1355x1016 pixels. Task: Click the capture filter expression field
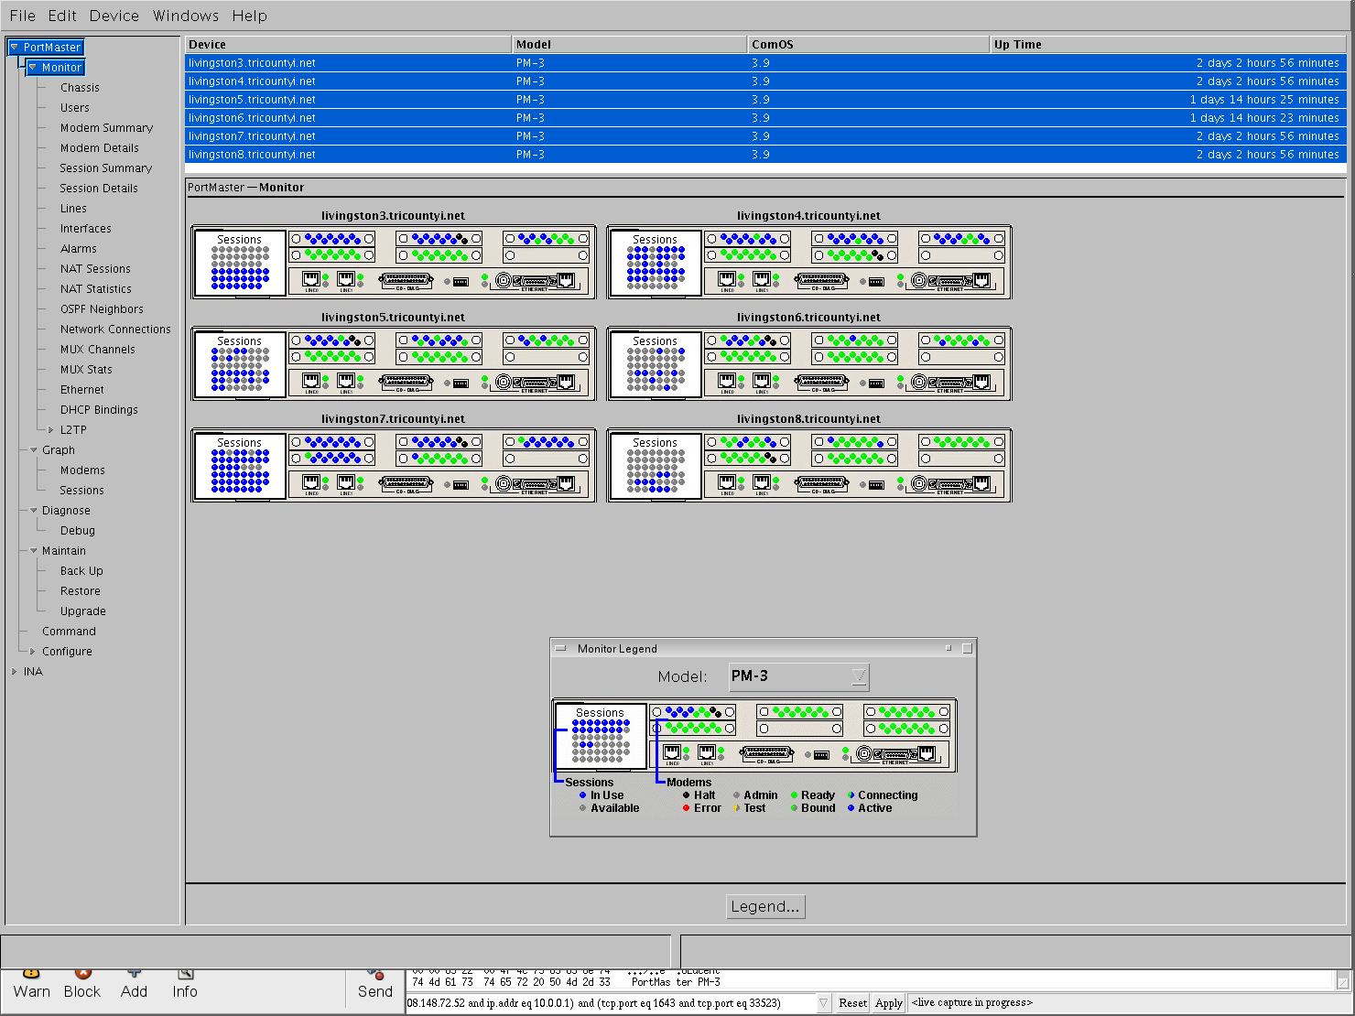point(610,1003)
